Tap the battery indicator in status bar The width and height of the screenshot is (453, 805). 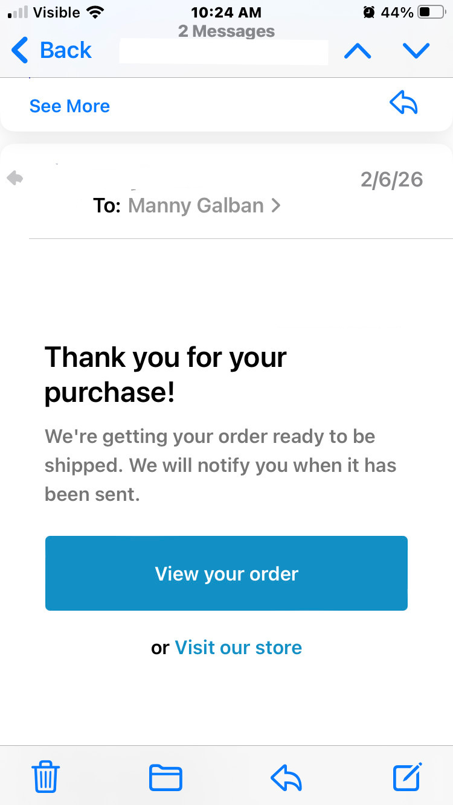click(x=431, y=12)
